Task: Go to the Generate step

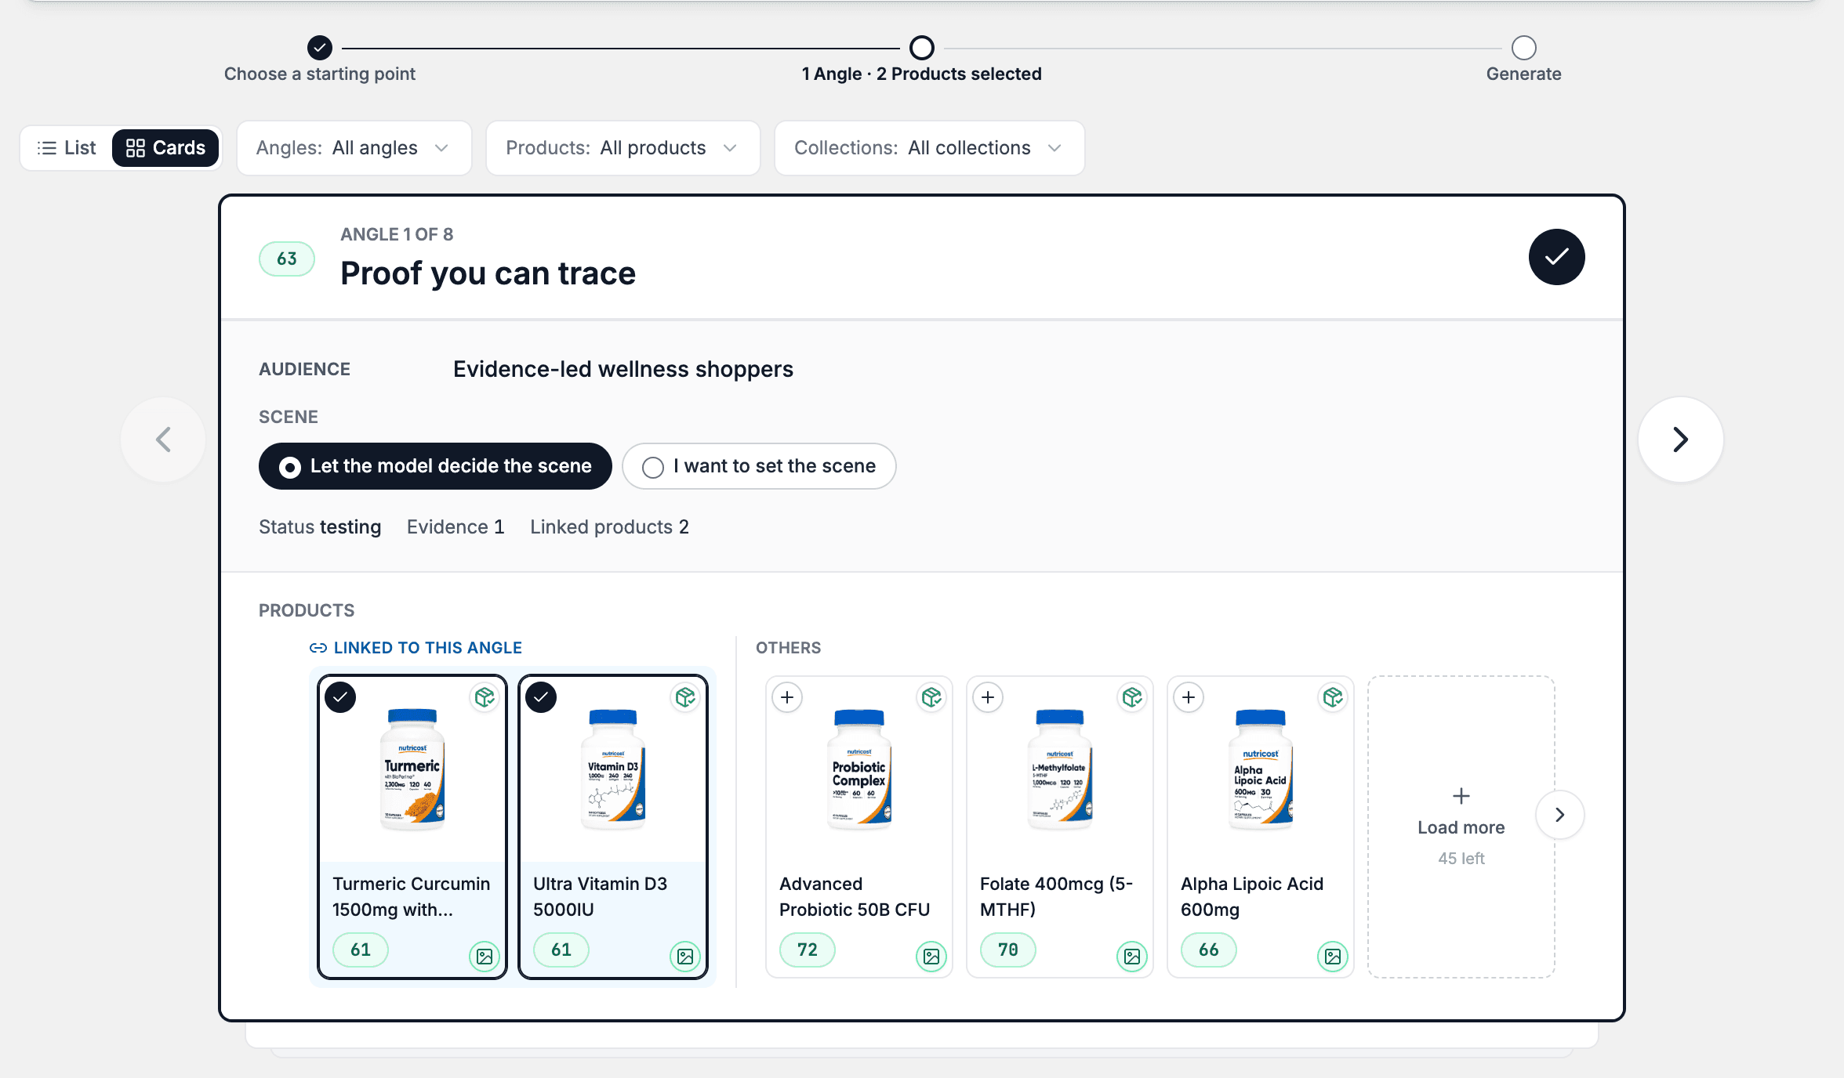Action: [x=1523, y=60]
